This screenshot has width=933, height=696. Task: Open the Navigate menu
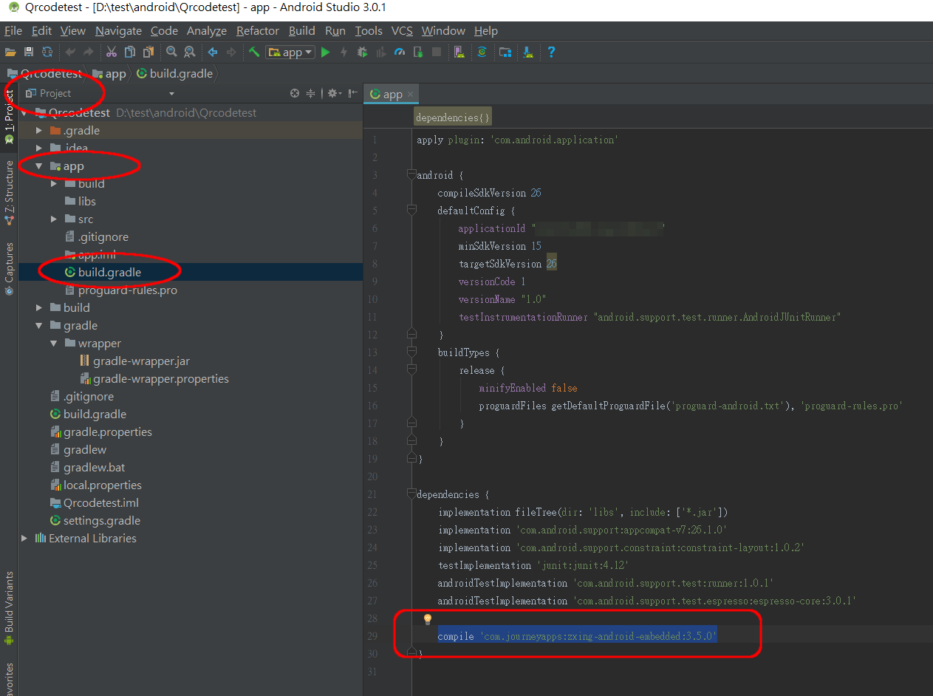(118, 30)
